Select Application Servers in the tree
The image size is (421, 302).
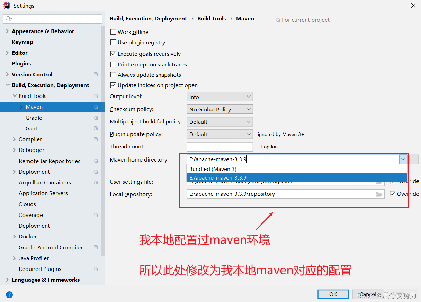click(x=43, y=193)
